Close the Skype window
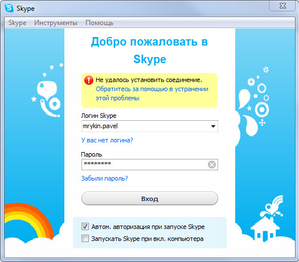This screenshot has width=299, height=262. point(282,6)
